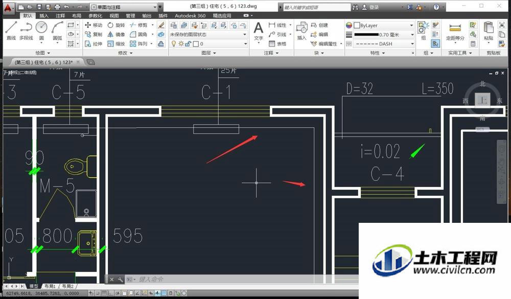The height and width of the screenshot is (299, 511).
Task: Click the Linear dimension (线性) tool
Action: coord(277,25)
